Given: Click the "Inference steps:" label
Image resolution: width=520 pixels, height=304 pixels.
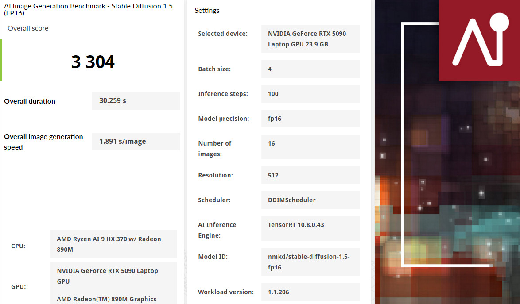Looking at the screenshot, I should [x=223, y=94].
